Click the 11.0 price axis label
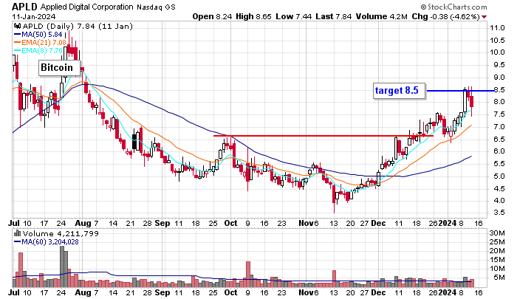Viewport: 517px width, 299px height. tap(497, 28)
